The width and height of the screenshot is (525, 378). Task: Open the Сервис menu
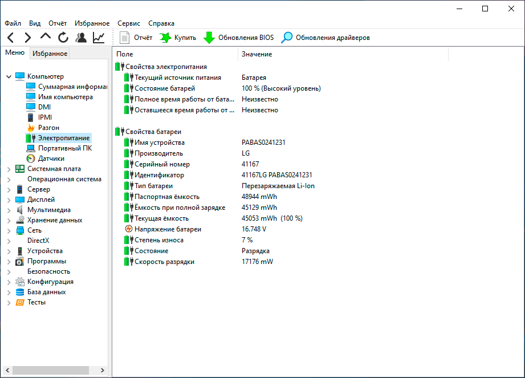[x=129, y=23]
